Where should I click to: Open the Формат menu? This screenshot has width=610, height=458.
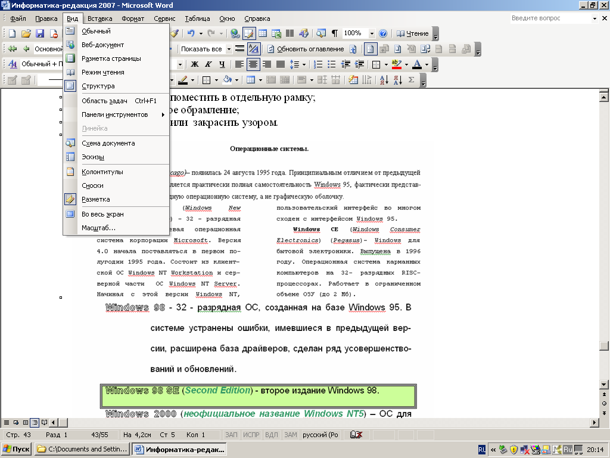point(133,18)
